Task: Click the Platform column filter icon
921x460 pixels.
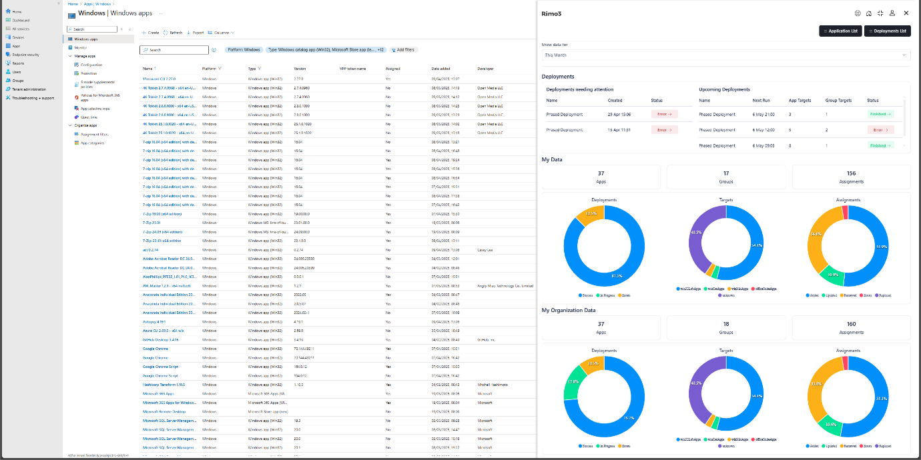Action: pos(220,68)
